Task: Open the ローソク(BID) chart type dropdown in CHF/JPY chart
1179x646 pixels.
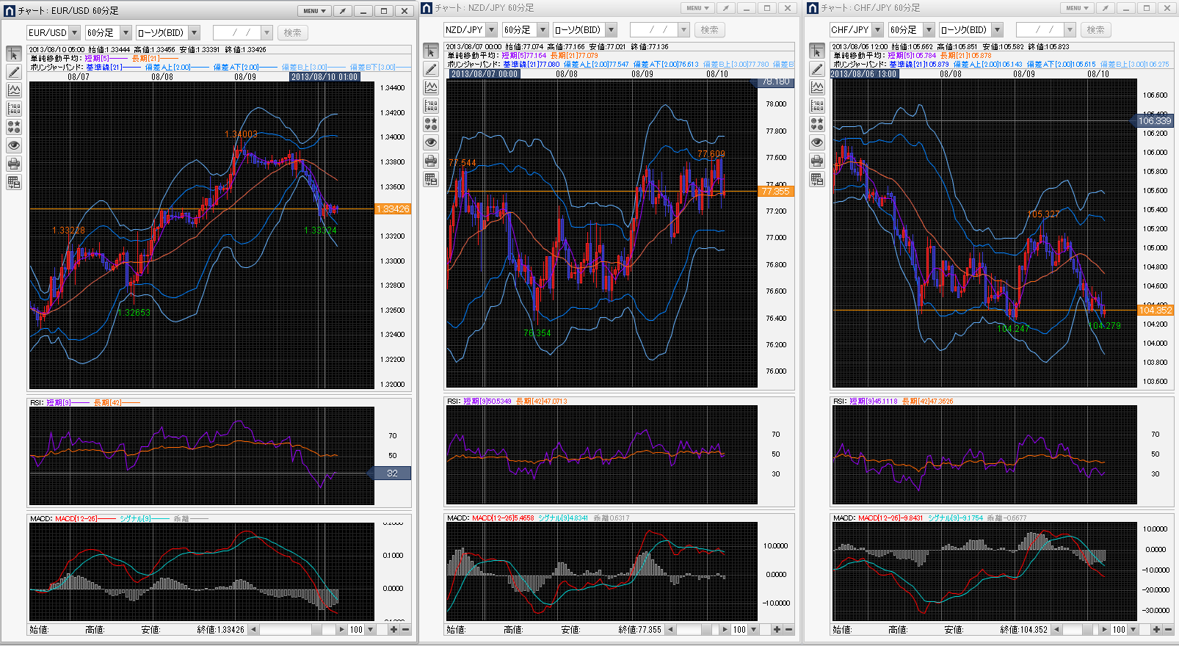Action: (997, 30)
